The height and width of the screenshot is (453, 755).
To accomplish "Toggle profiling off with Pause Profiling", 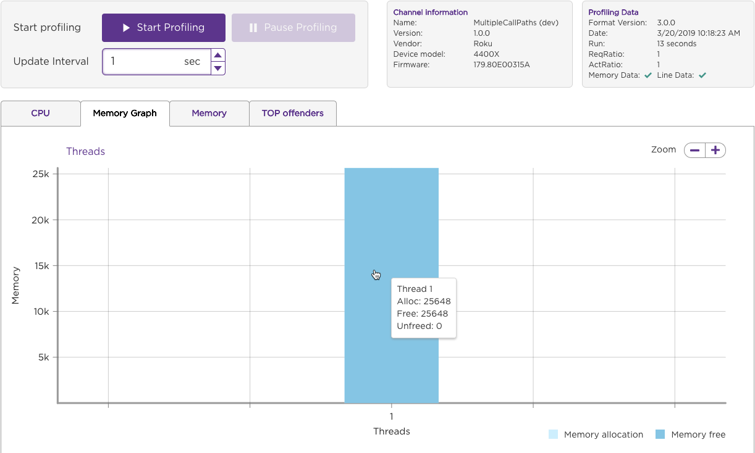I will pyautogui.click(x=293, y=27).
